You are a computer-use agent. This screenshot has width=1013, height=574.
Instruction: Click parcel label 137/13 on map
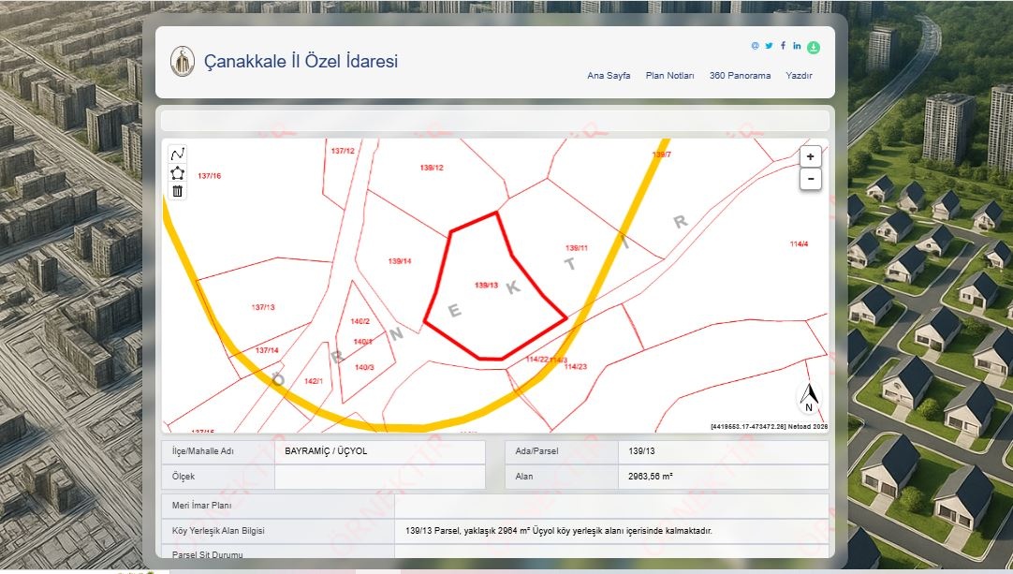click(x=263, y=307)
